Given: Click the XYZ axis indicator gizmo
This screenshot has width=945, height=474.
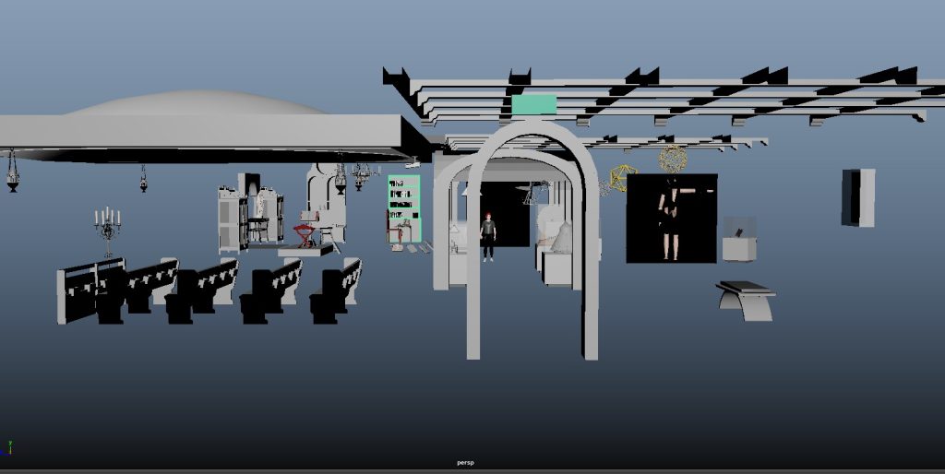Looking at the screenshot, I should [6, 447].
